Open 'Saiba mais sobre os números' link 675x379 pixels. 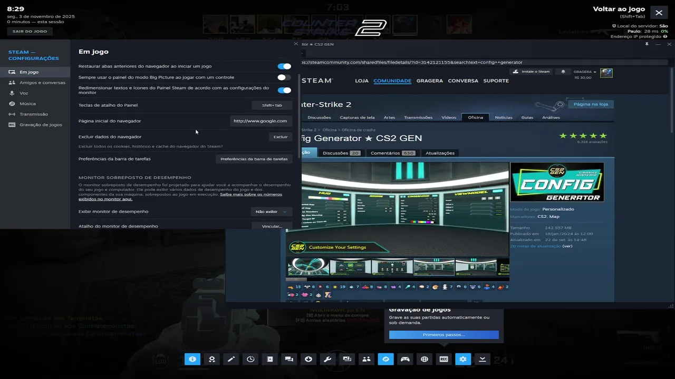[x=251, y=194]
